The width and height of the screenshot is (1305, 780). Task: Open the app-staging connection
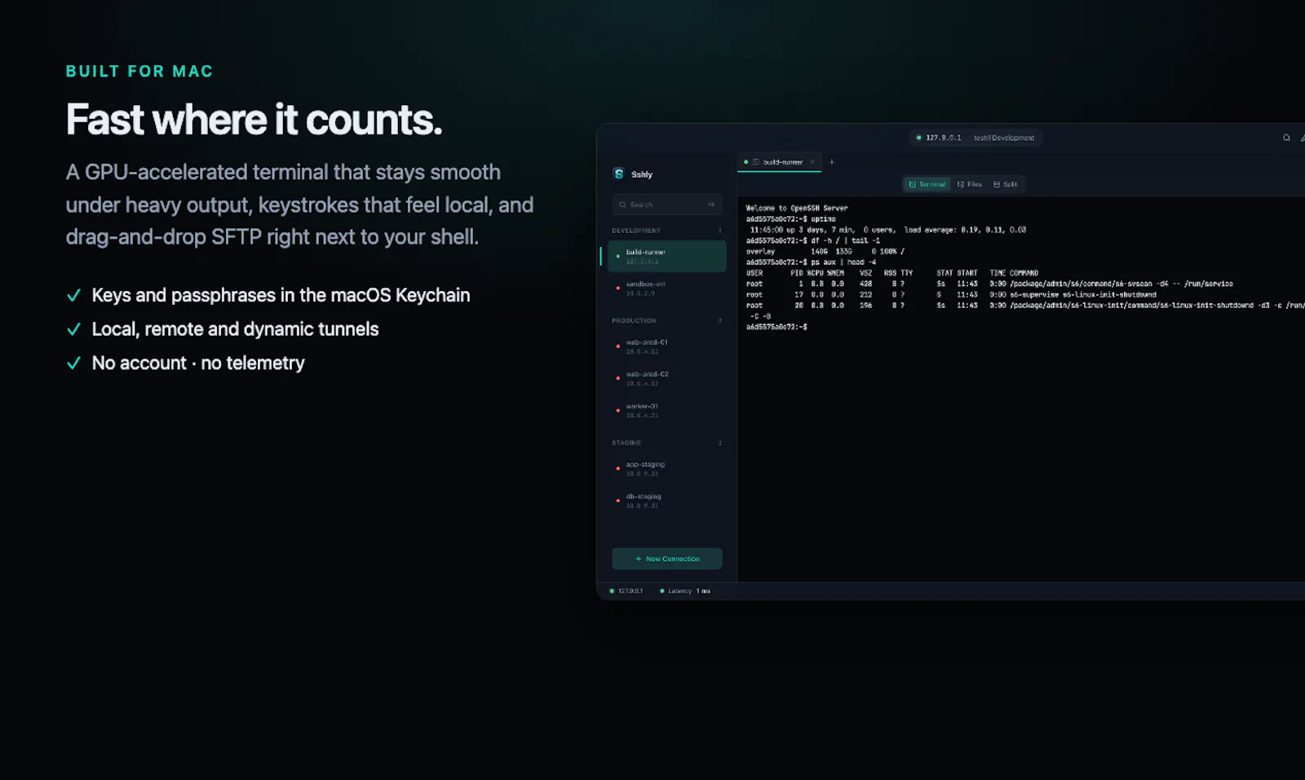(x=667, y=469)
